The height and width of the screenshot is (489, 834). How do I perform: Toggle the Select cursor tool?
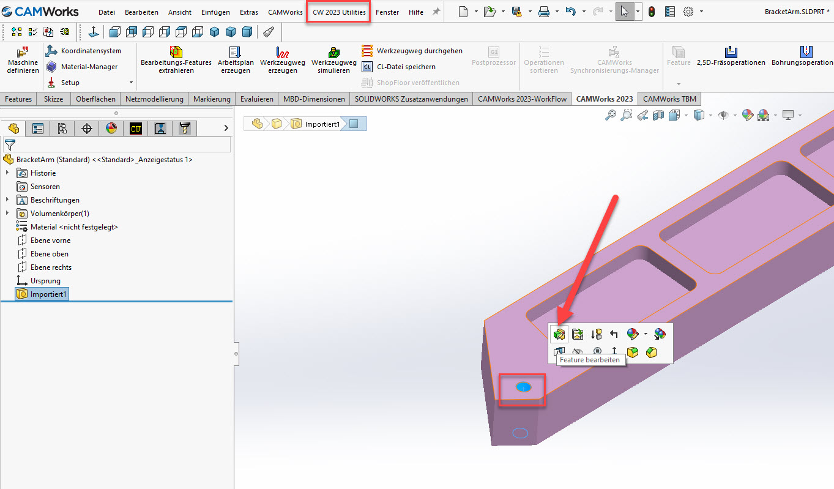[x=624, y=12]
